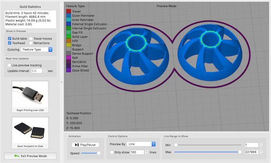Click the Travel red color swatch
The height and width of the screenshot is (163, 271).
tap(69, 11)
